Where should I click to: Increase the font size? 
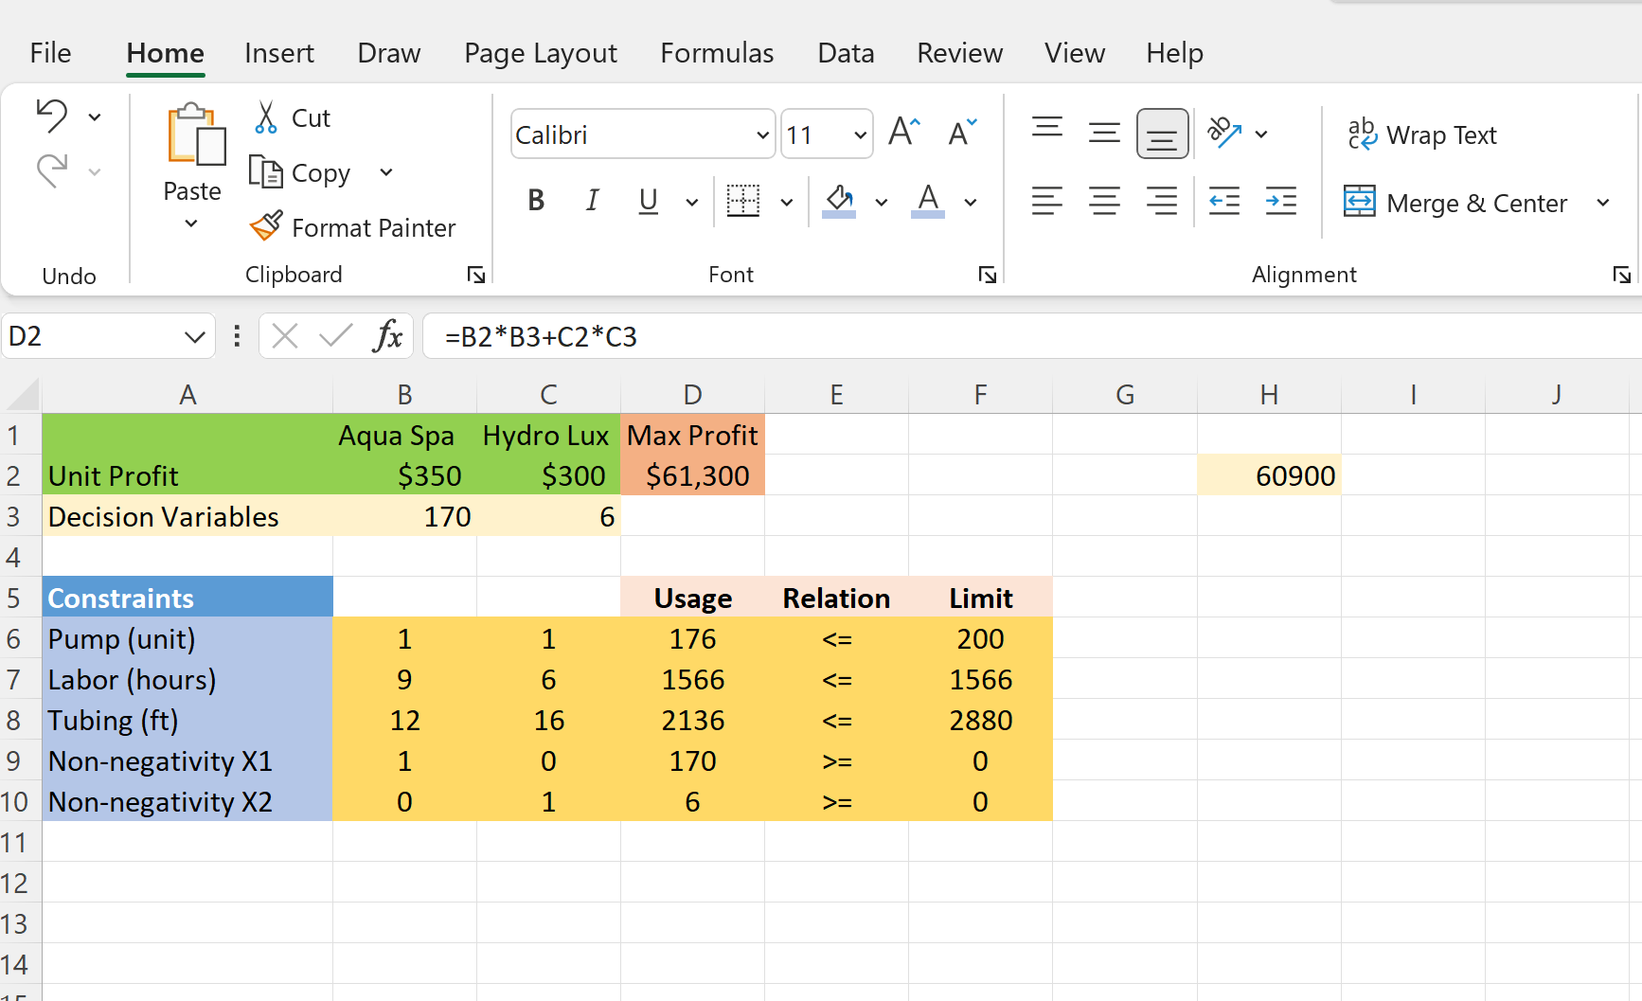point(901,133)
